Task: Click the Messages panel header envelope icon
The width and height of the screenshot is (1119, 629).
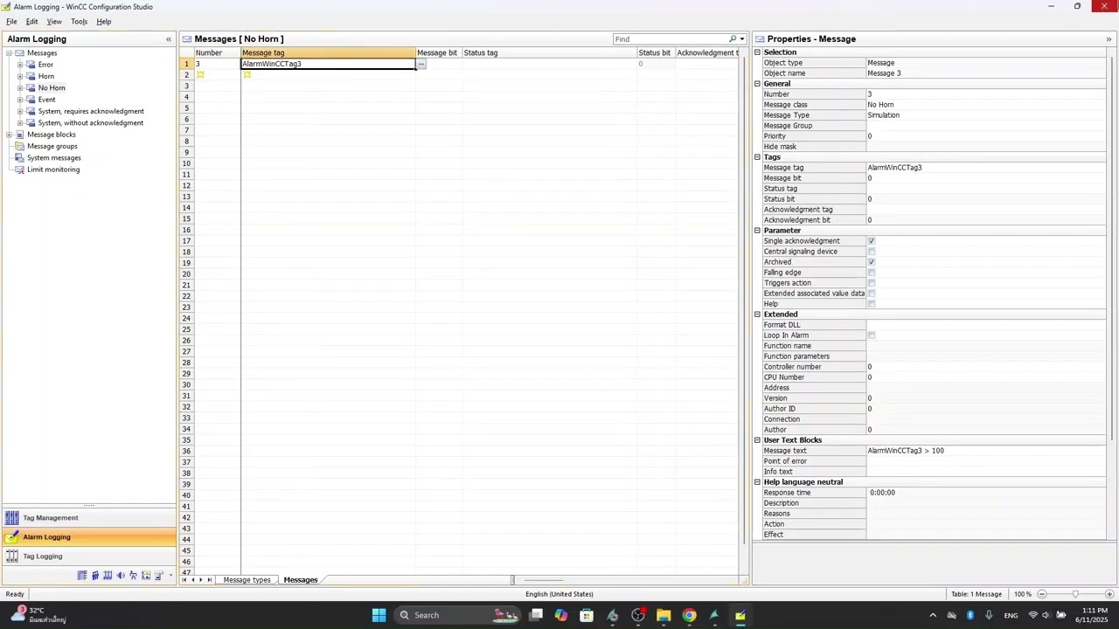Action: coord(187,39)
